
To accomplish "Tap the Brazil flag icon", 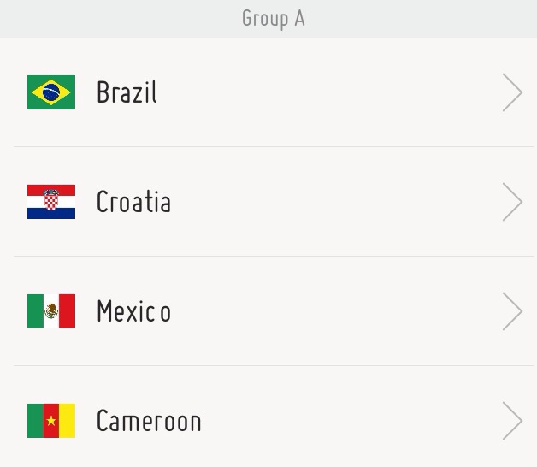I will [x=51, y=92].
